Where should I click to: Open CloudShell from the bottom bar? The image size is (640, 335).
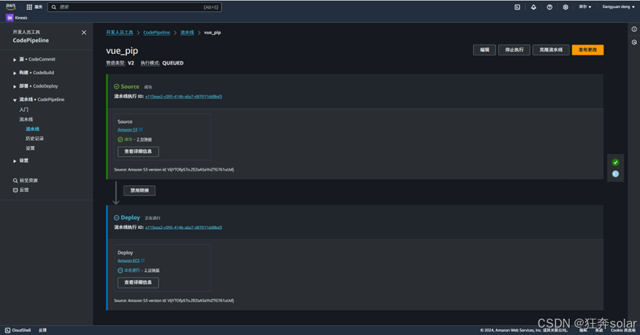point(18,330)
